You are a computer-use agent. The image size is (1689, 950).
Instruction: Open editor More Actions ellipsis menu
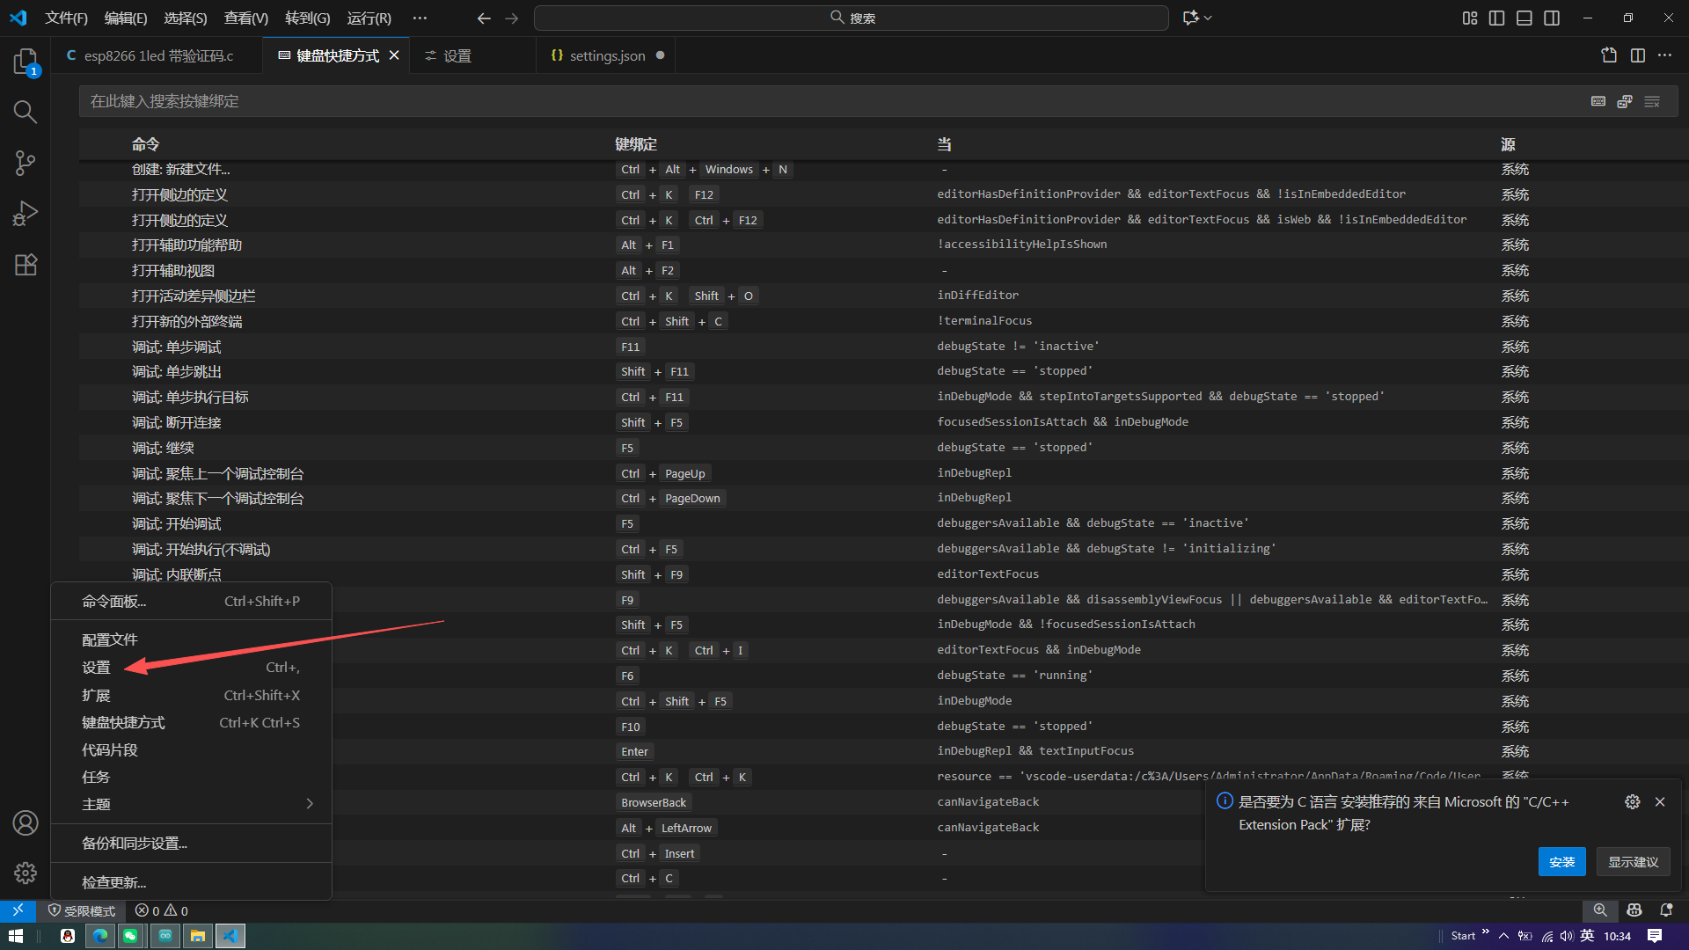1664,55
